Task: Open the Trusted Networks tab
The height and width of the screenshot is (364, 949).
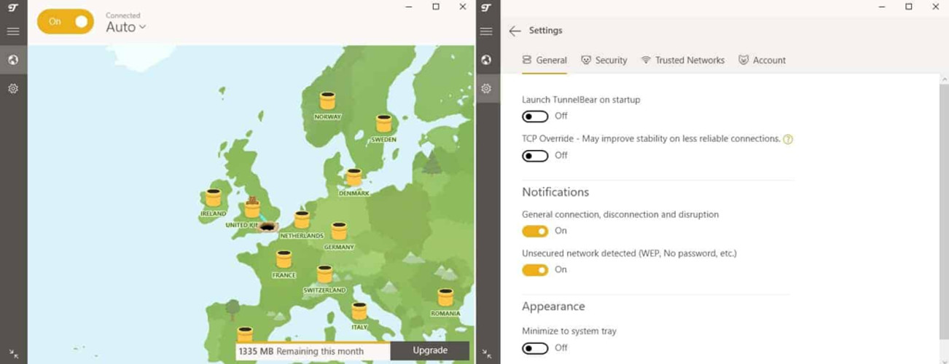Action: (x=682, y=60)
